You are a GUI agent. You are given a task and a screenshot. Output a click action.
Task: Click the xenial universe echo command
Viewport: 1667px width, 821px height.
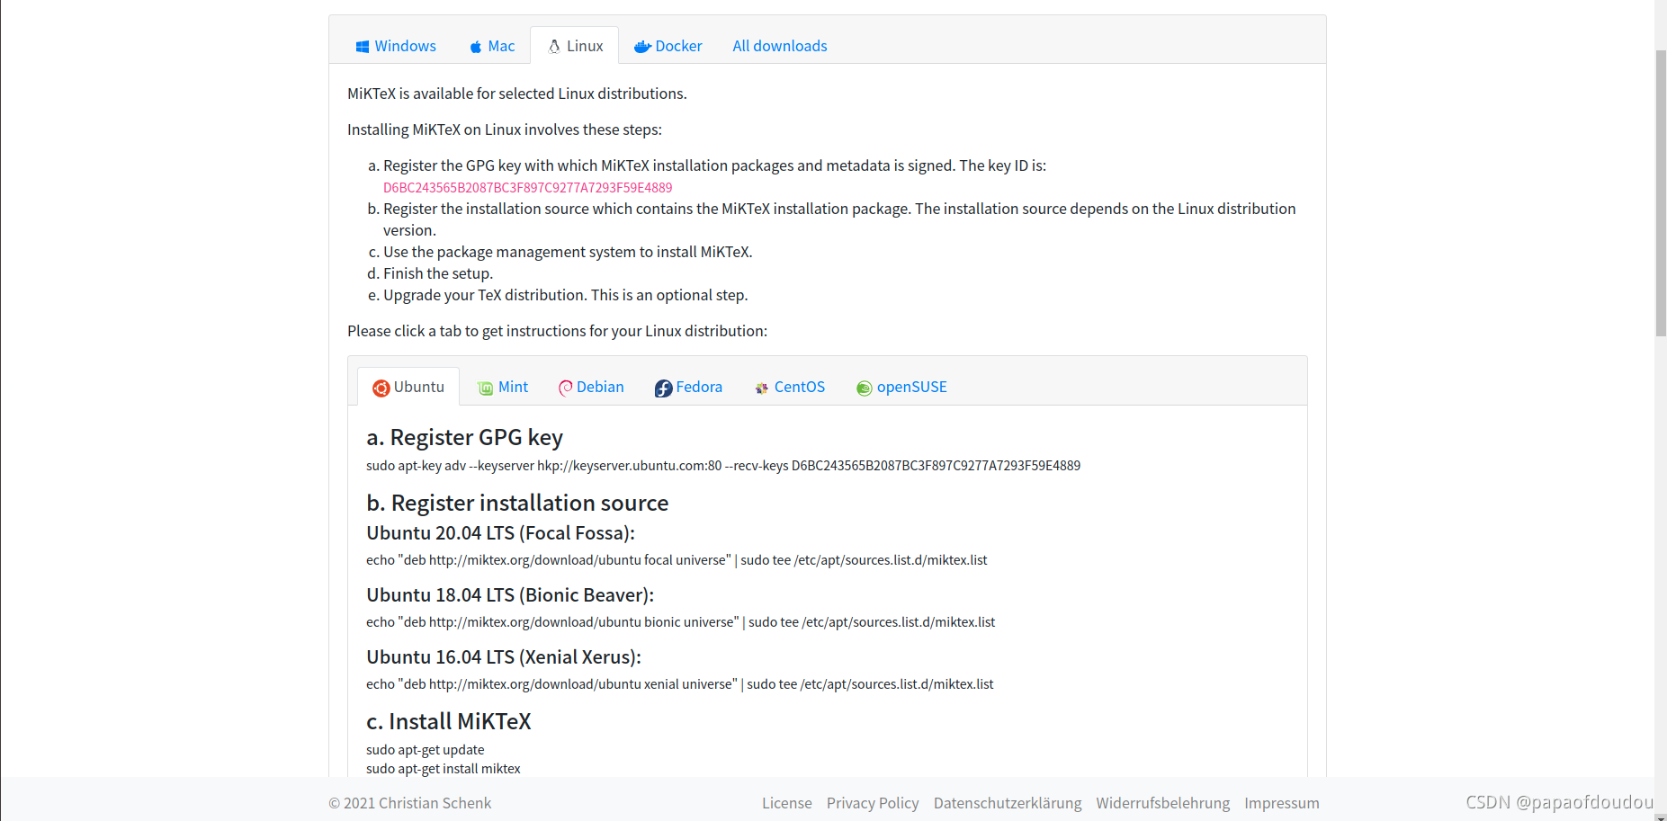(680, 684)
